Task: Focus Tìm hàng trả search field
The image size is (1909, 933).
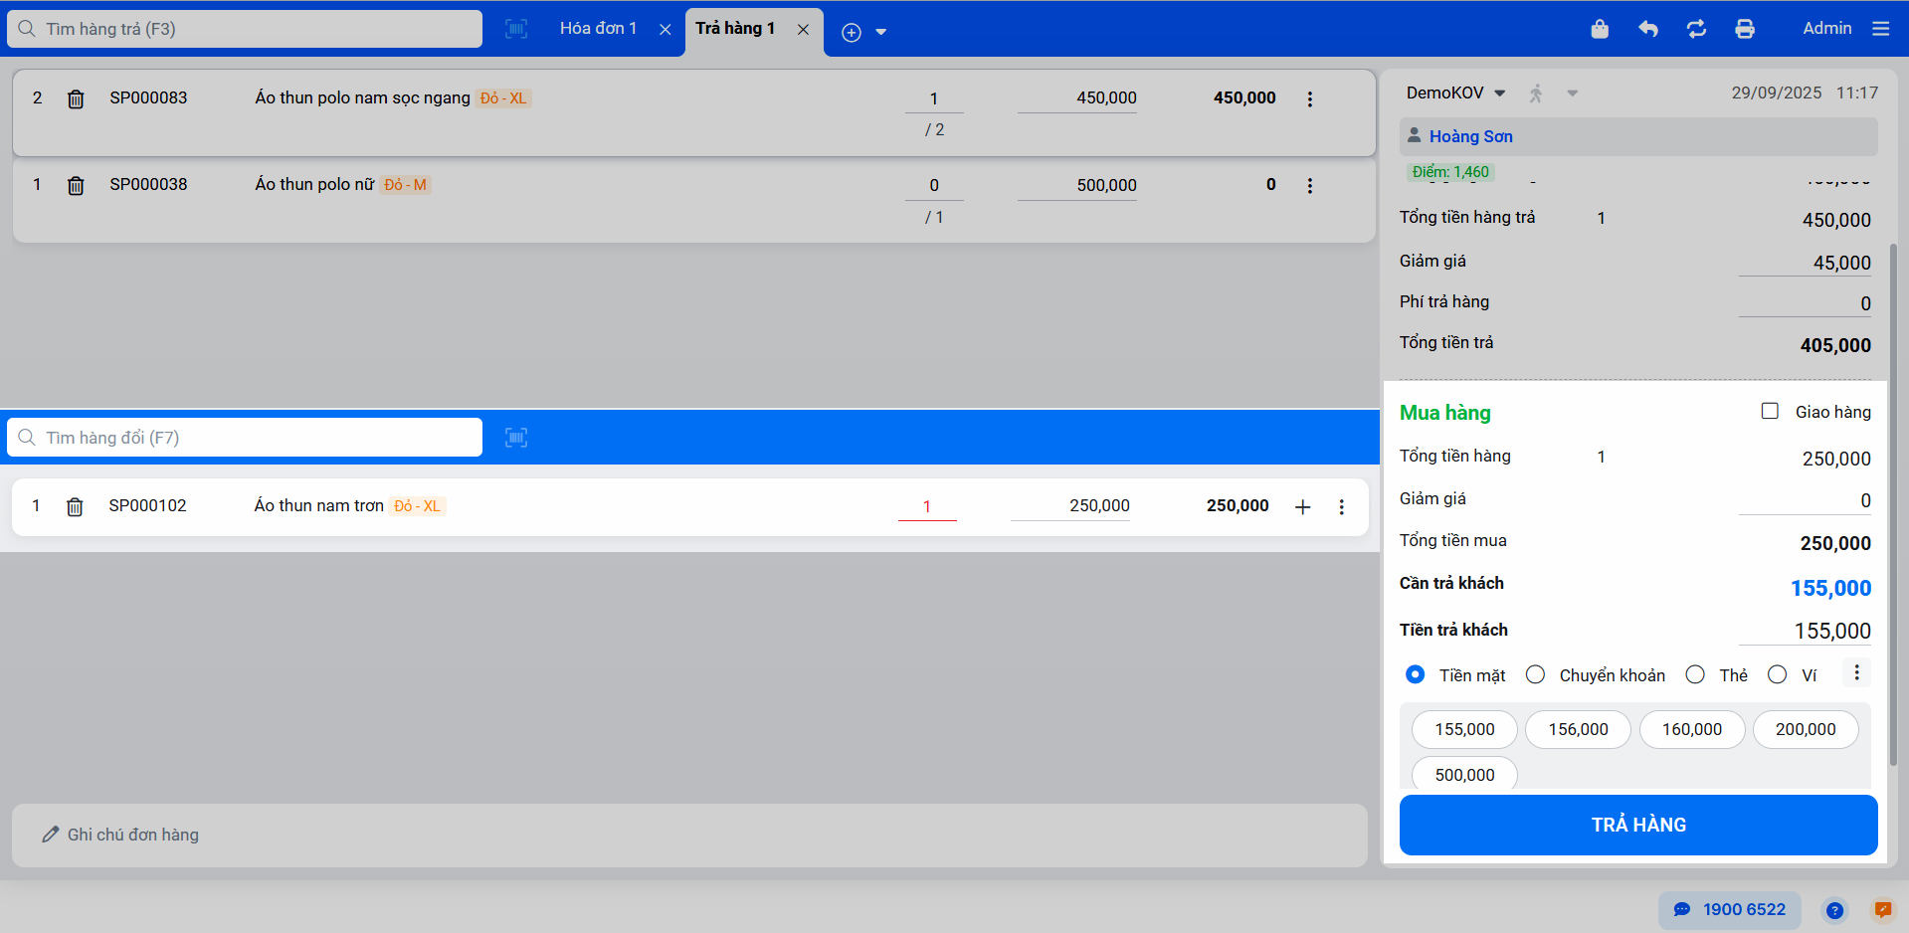Action: click(245, 29)
